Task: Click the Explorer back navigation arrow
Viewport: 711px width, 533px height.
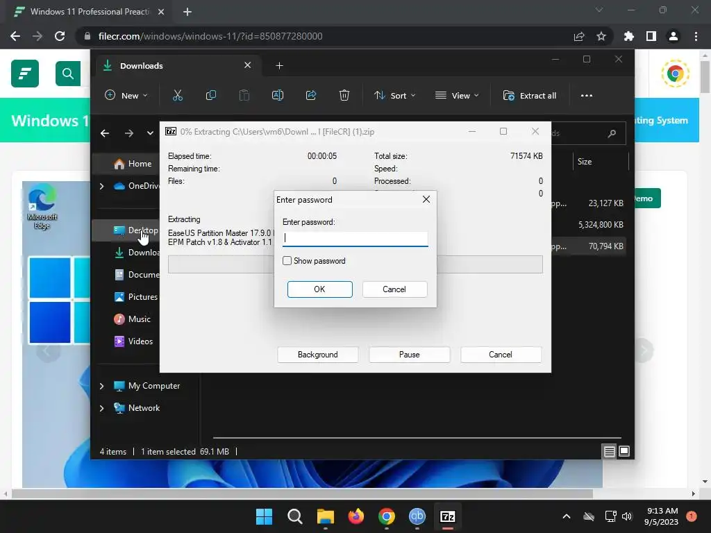Action: pos(105,133)
